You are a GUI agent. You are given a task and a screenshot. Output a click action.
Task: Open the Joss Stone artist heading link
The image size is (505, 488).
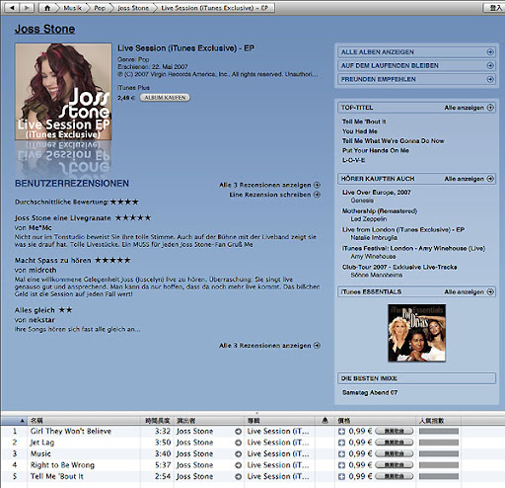[x=44, y=29]
